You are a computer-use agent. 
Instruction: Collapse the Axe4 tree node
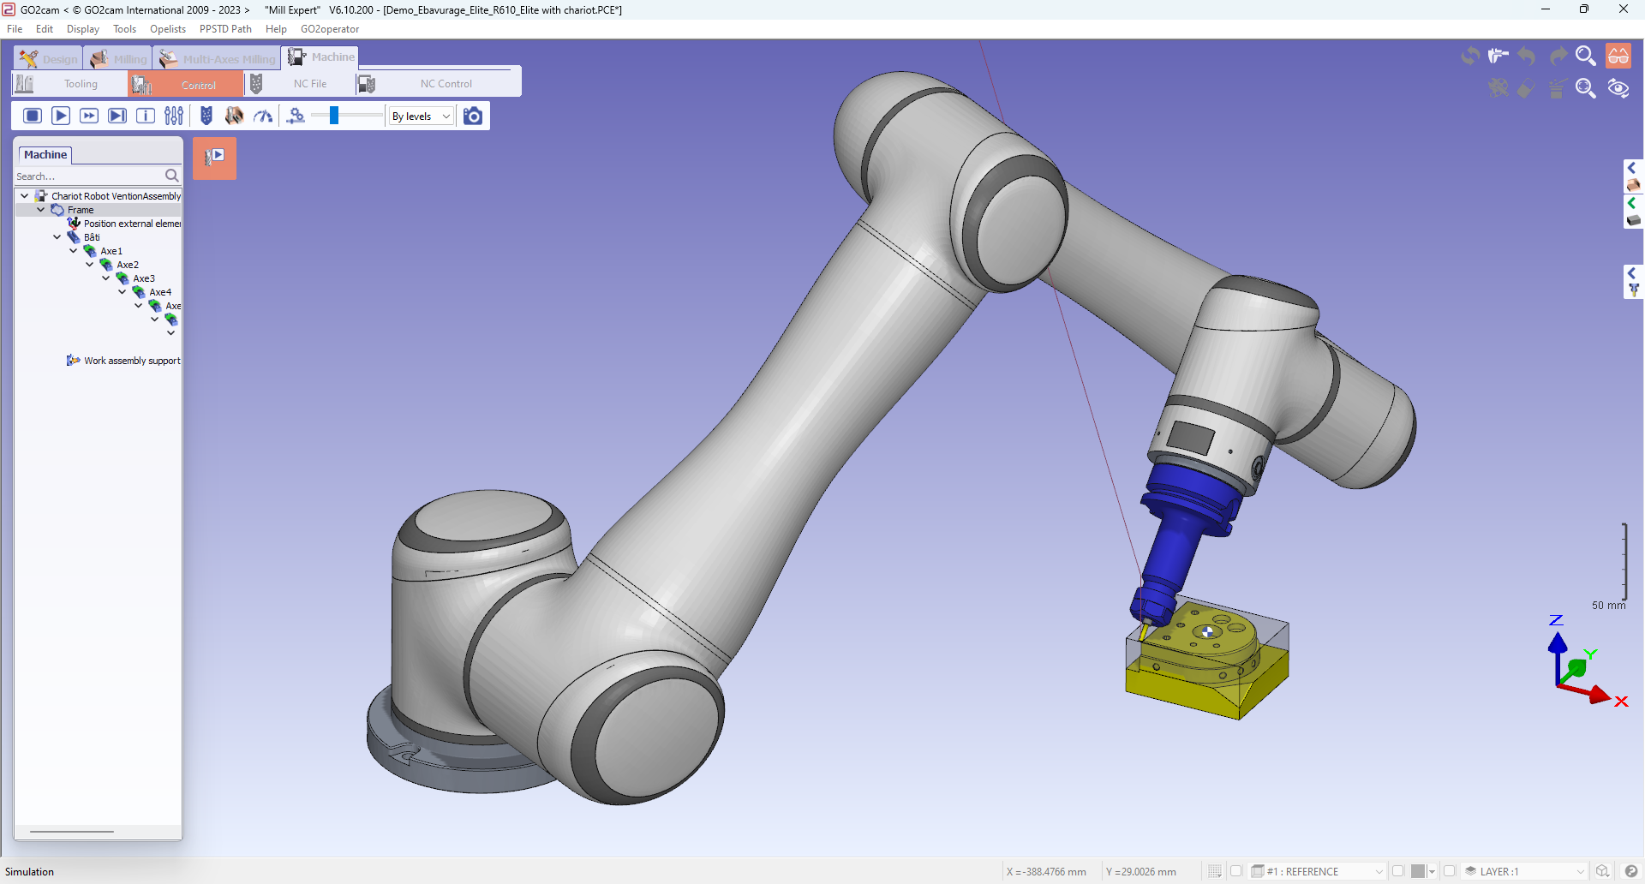pyautogui.click(x=123, y=292)
